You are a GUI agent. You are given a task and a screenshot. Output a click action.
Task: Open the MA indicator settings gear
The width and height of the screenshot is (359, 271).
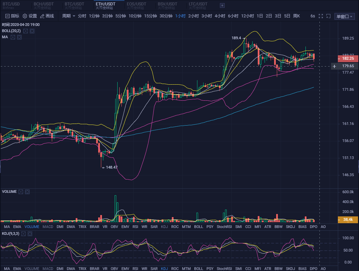point(13,37)
